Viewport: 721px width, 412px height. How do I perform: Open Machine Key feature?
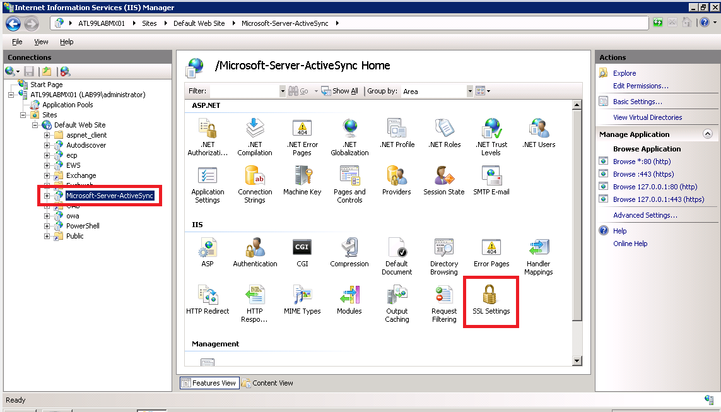[x=302, y=180]
